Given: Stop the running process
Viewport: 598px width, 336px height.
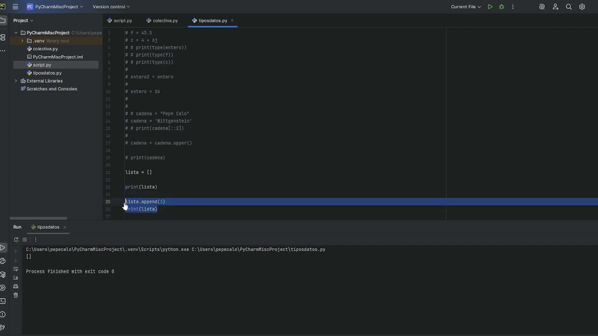Looking at the screenshot, I should (25, 239).
